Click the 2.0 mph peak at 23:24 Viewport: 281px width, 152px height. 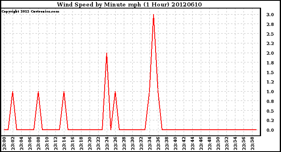[x=107, y=54]
